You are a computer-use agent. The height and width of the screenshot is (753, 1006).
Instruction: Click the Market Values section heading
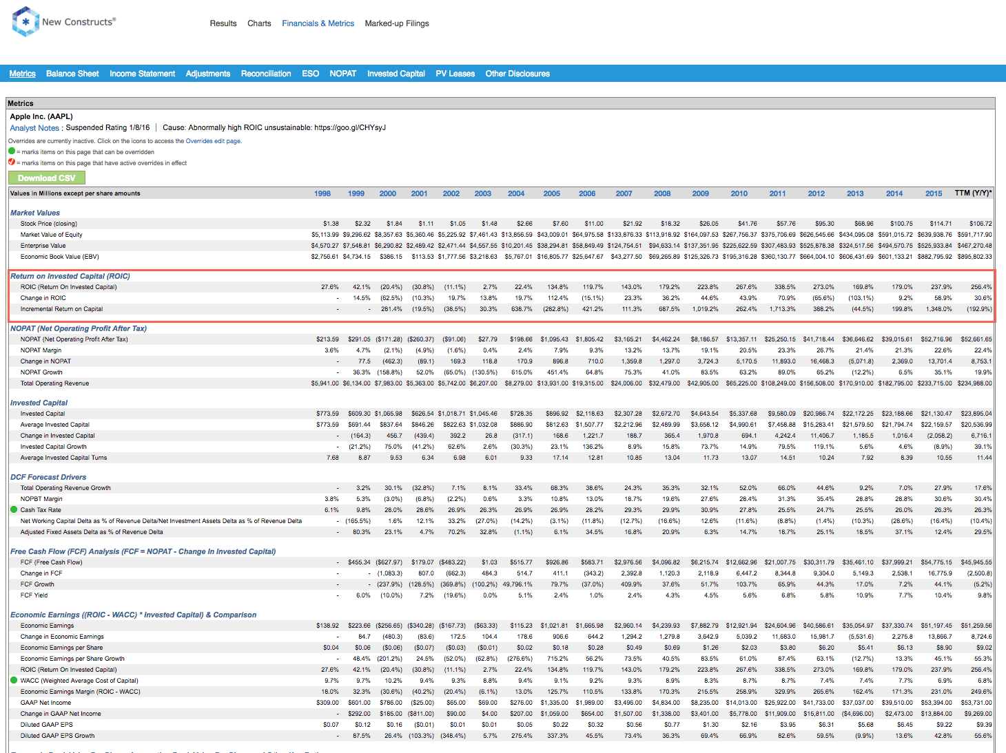(x=35, y=213)
